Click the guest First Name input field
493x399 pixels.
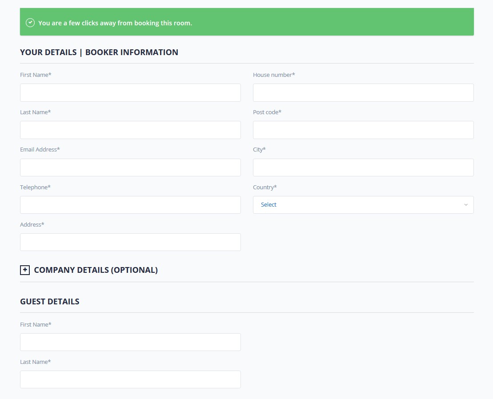pos(130,342)
